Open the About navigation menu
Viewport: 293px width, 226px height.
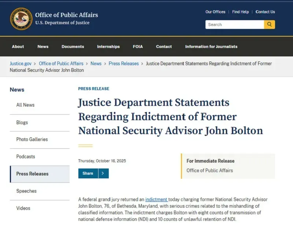(x=18, y=47)
